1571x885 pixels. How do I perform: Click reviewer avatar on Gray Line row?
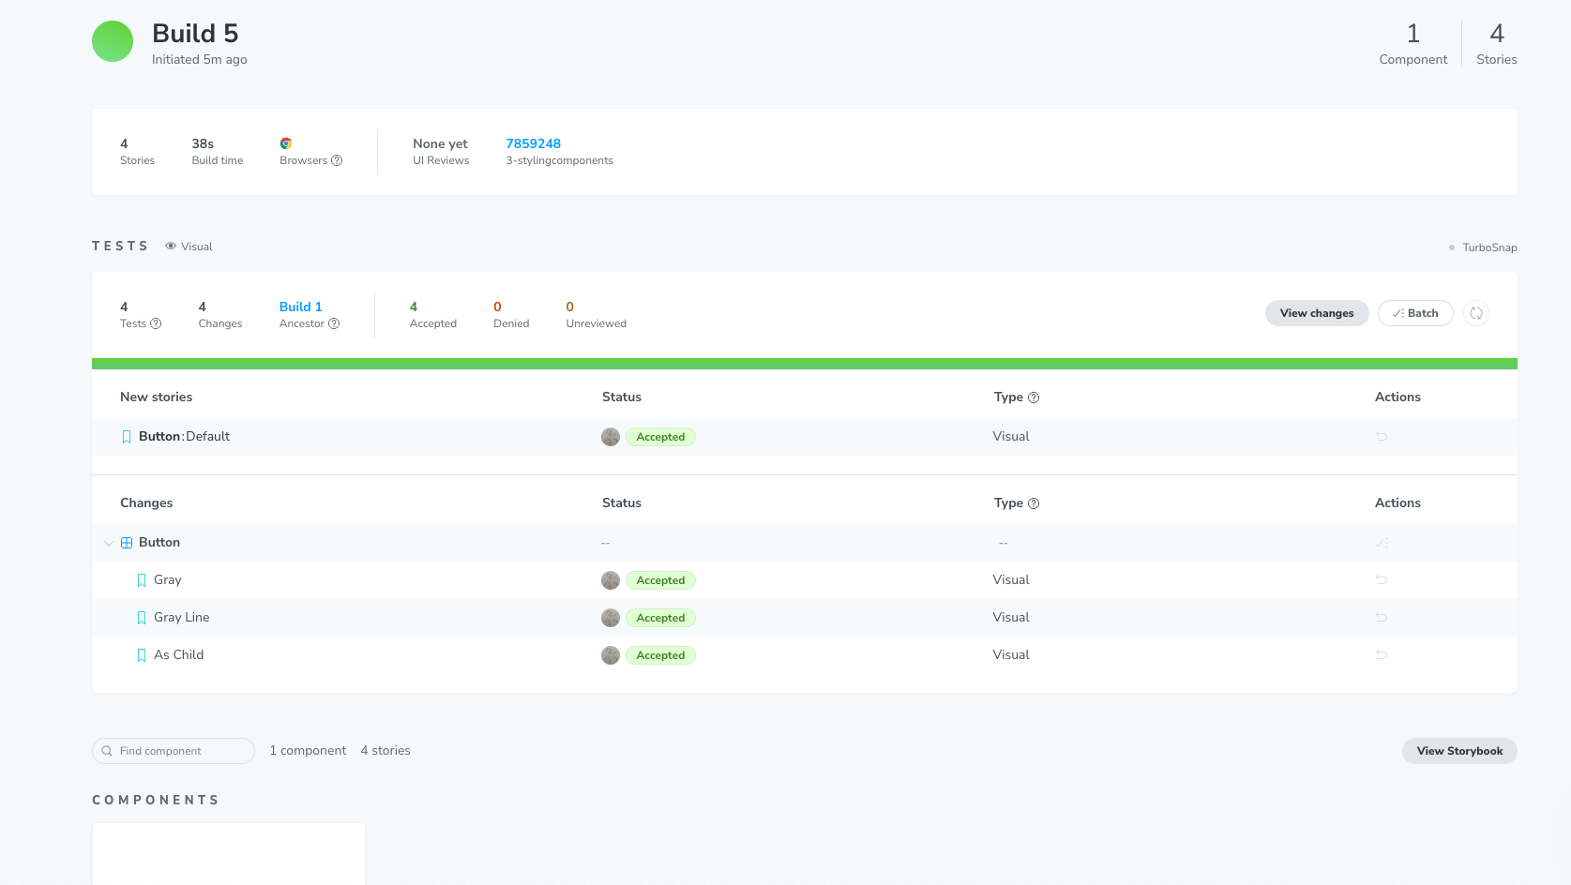(x=611, y=618)
